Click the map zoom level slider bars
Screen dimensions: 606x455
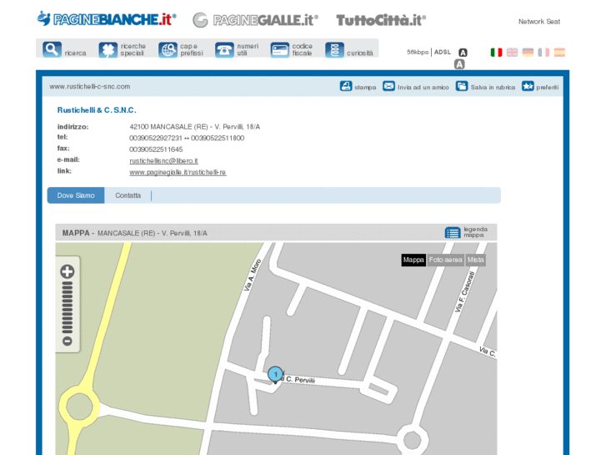tap(68, 307)
